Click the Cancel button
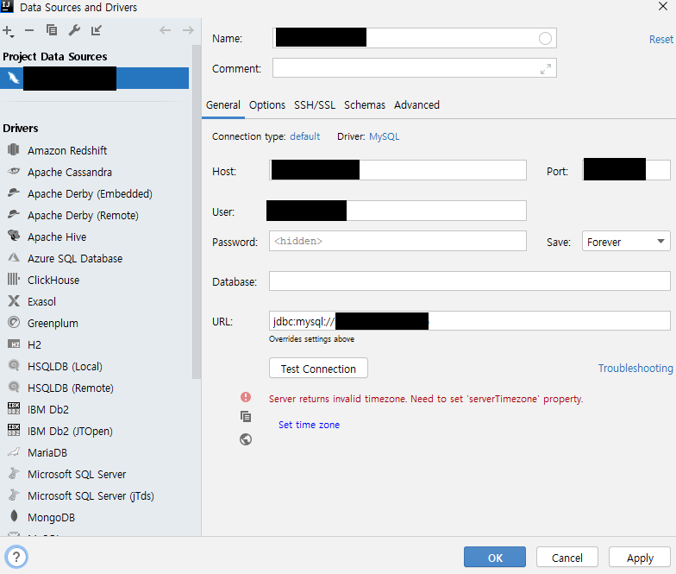 coord(567,558)
